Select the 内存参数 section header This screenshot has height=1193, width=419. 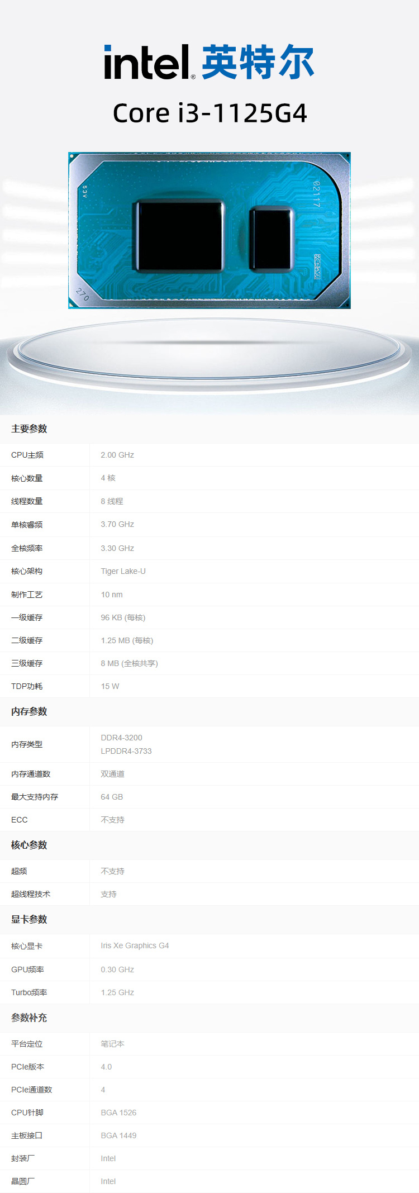[29, 711]
